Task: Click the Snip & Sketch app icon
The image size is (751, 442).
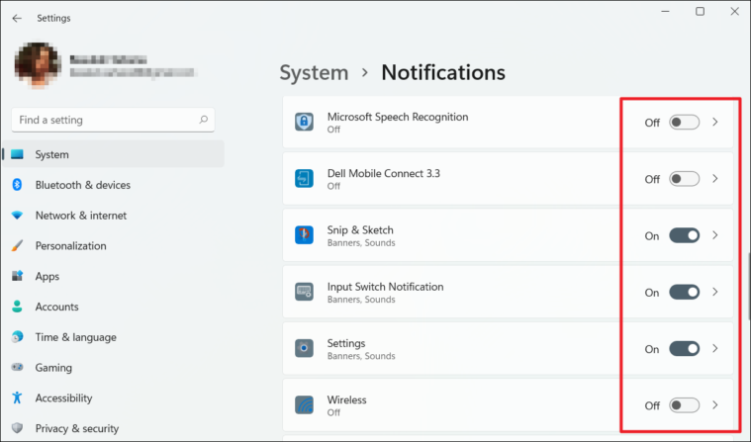Action: click(304, 235)
